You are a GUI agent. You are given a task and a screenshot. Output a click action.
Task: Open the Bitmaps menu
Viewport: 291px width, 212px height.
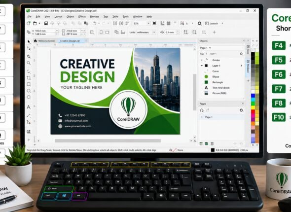coord(95,16)
